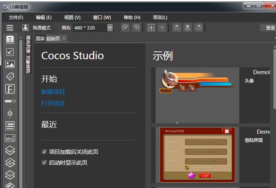Select the F font label widget
The height and width of the screenshot is (188, 276).
10,89
